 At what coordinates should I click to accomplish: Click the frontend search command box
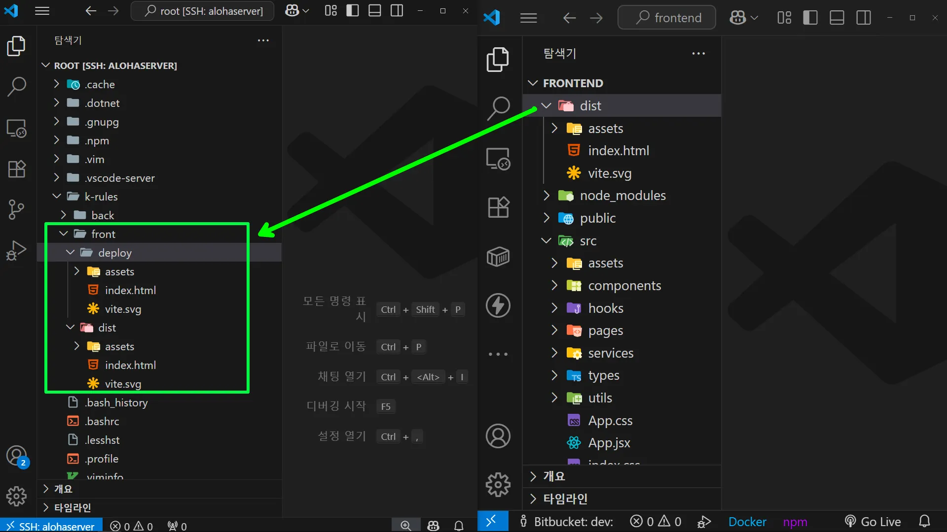click(x=667, y=18)
